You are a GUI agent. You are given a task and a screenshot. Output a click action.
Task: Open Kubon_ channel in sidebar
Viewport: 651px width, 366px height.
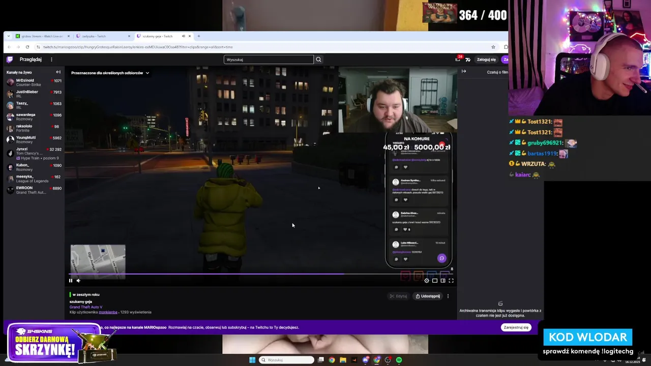(x=34, y=167)
